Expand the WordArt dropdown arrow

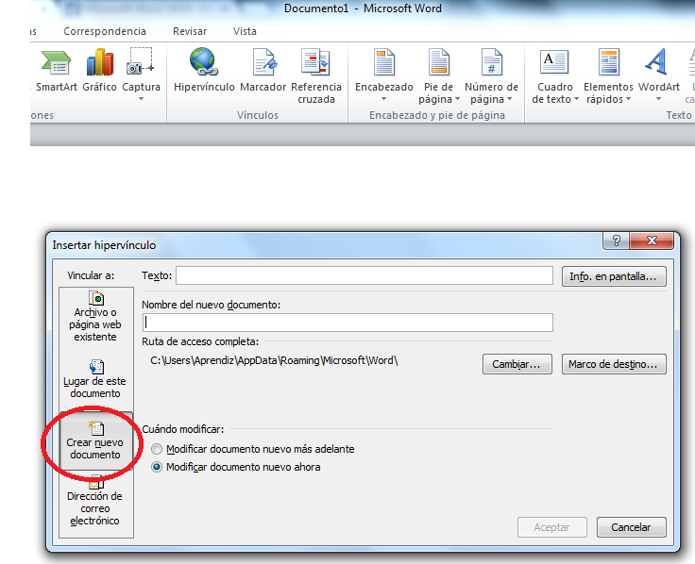coord(659,99)
